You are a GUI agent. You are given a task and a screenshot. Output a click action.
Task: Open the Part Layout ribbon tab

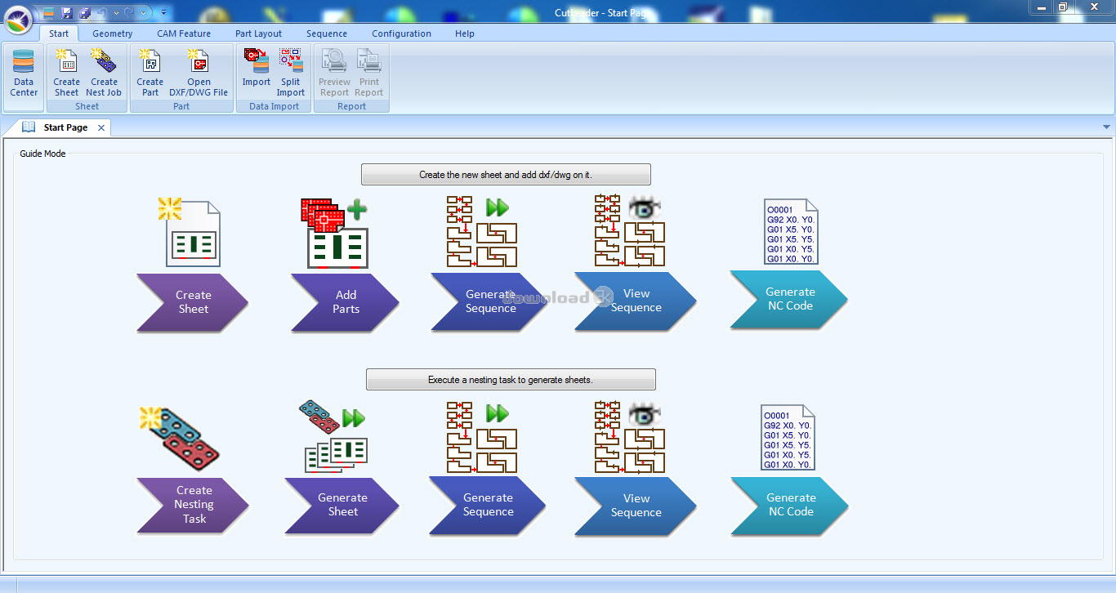point(258,33)
